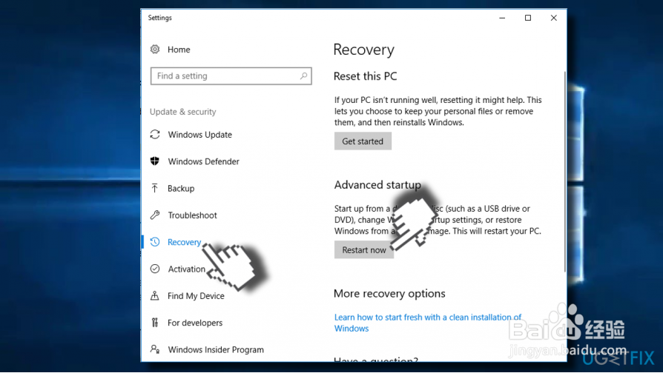Click the Windows Defender shield icon
This screenshot has width=663, height=373.
point(155,161)
